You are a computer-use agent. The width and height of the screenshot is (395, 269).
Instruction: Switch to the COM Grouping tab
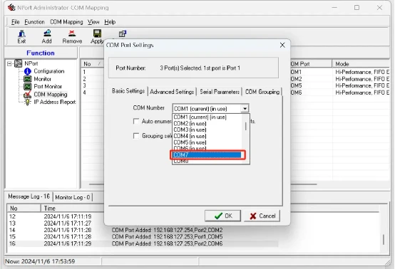click(x=262, y=92)
